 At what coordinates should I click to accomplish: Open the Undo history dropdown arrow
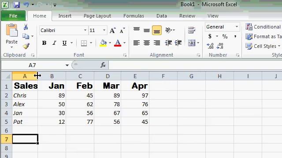coord(33,5)
